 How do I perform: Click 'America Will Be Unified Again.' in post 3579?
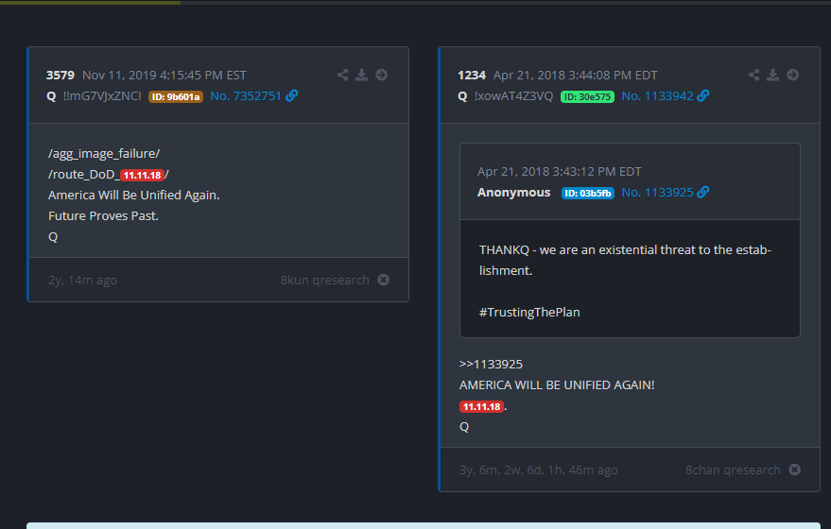[x=134, y=195]
